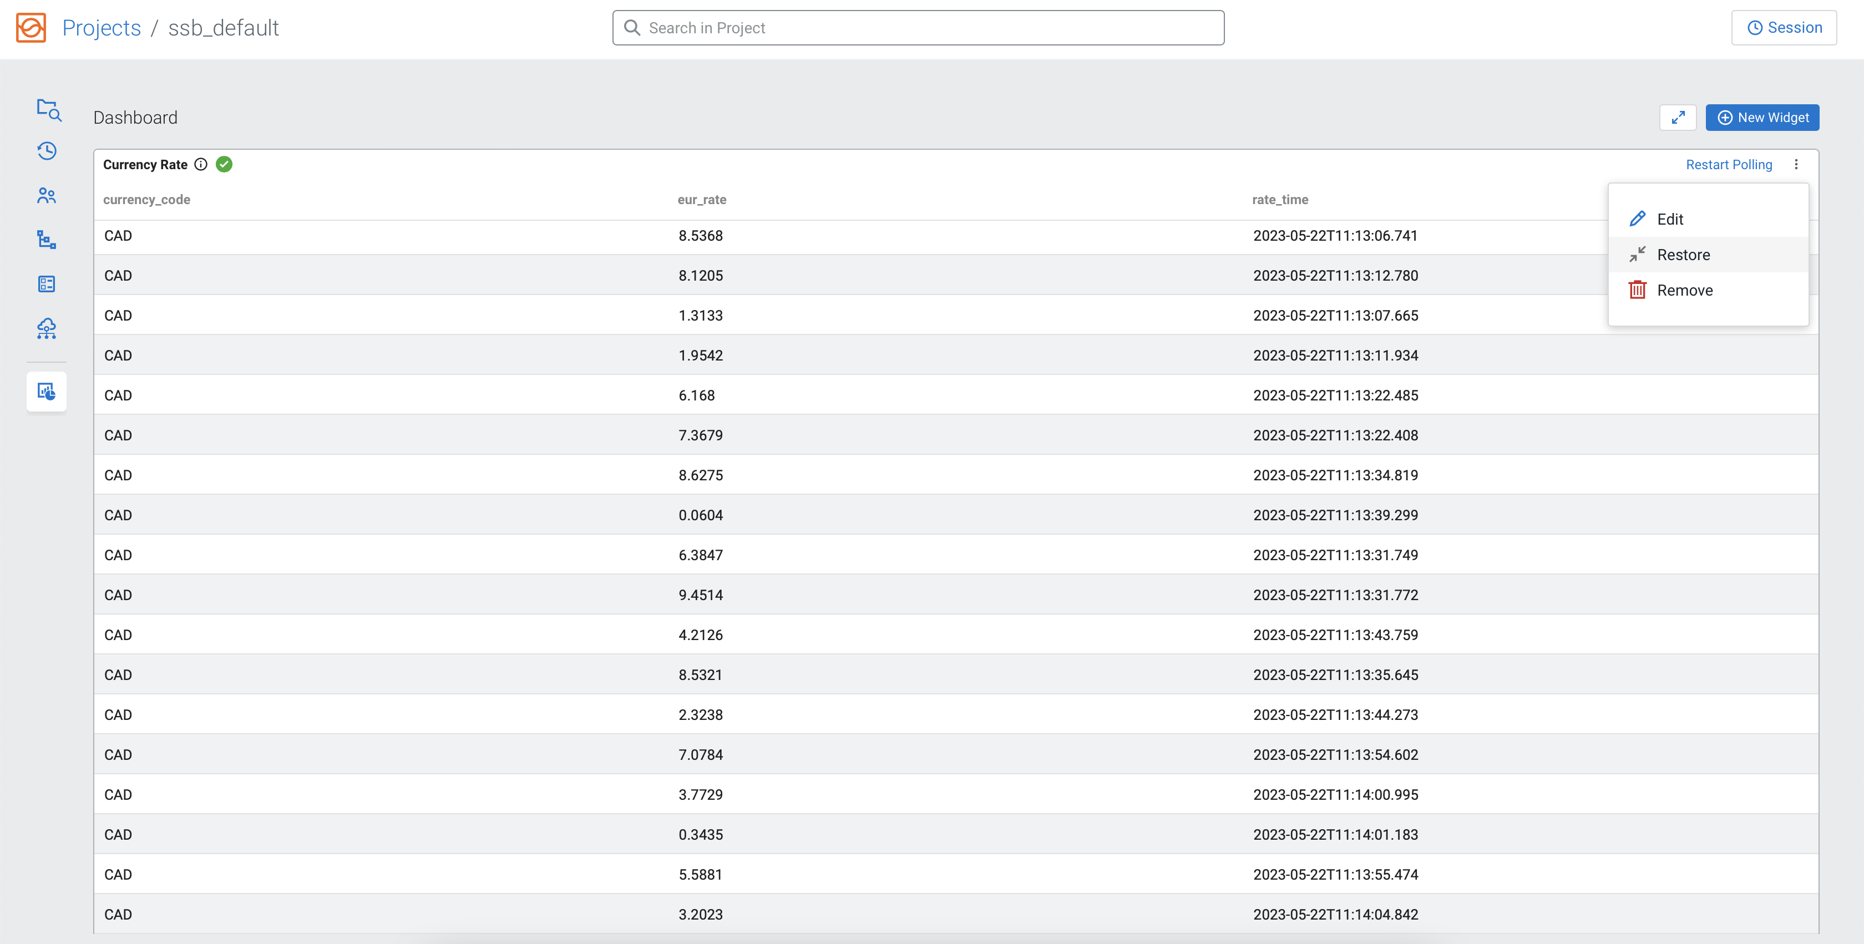This screenshot has height=944, width=1864.
Task: Click the New Widget button
Action: click(x=1762, y=117)
